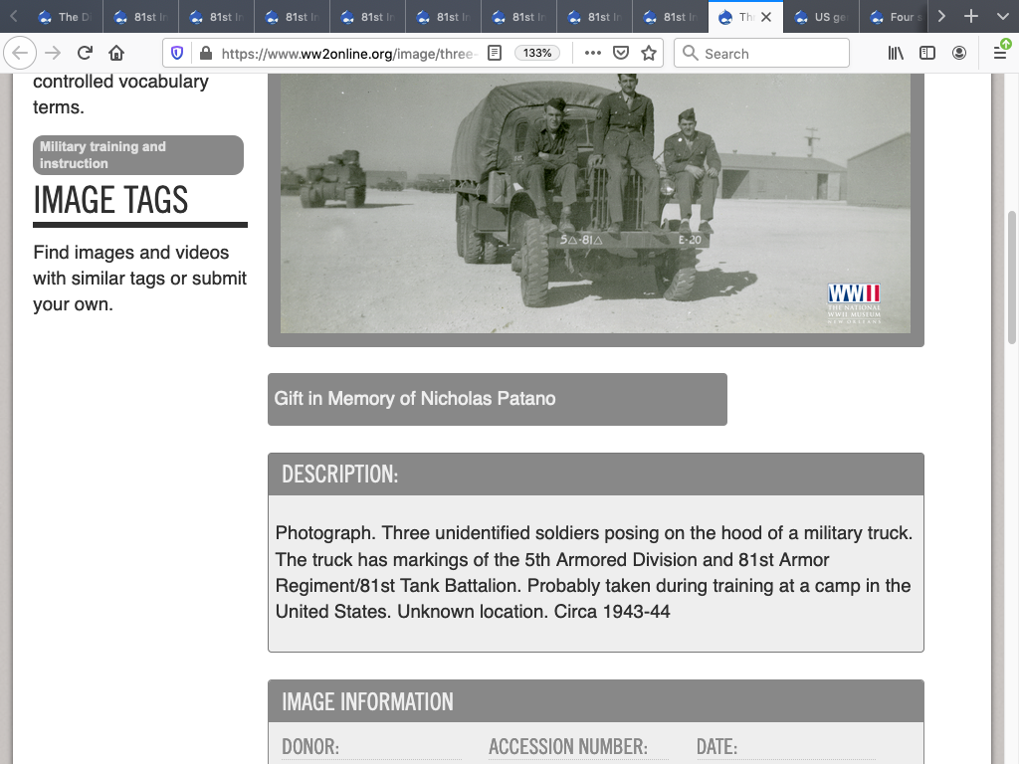Image resolution: width=1019 pixels, height=764 pixels.
Task: Open the page actions three-dot menu
Action: pos(592,54)
